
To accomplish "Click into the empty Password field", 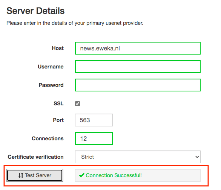I will (138, 85).
